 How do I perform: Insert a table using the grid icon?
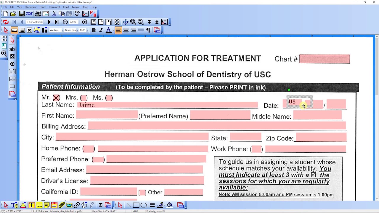click(22, 30)
